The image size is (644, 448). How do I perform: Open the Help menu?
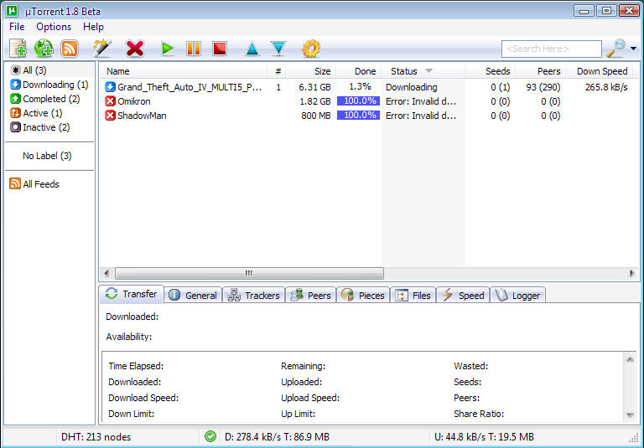93,27
